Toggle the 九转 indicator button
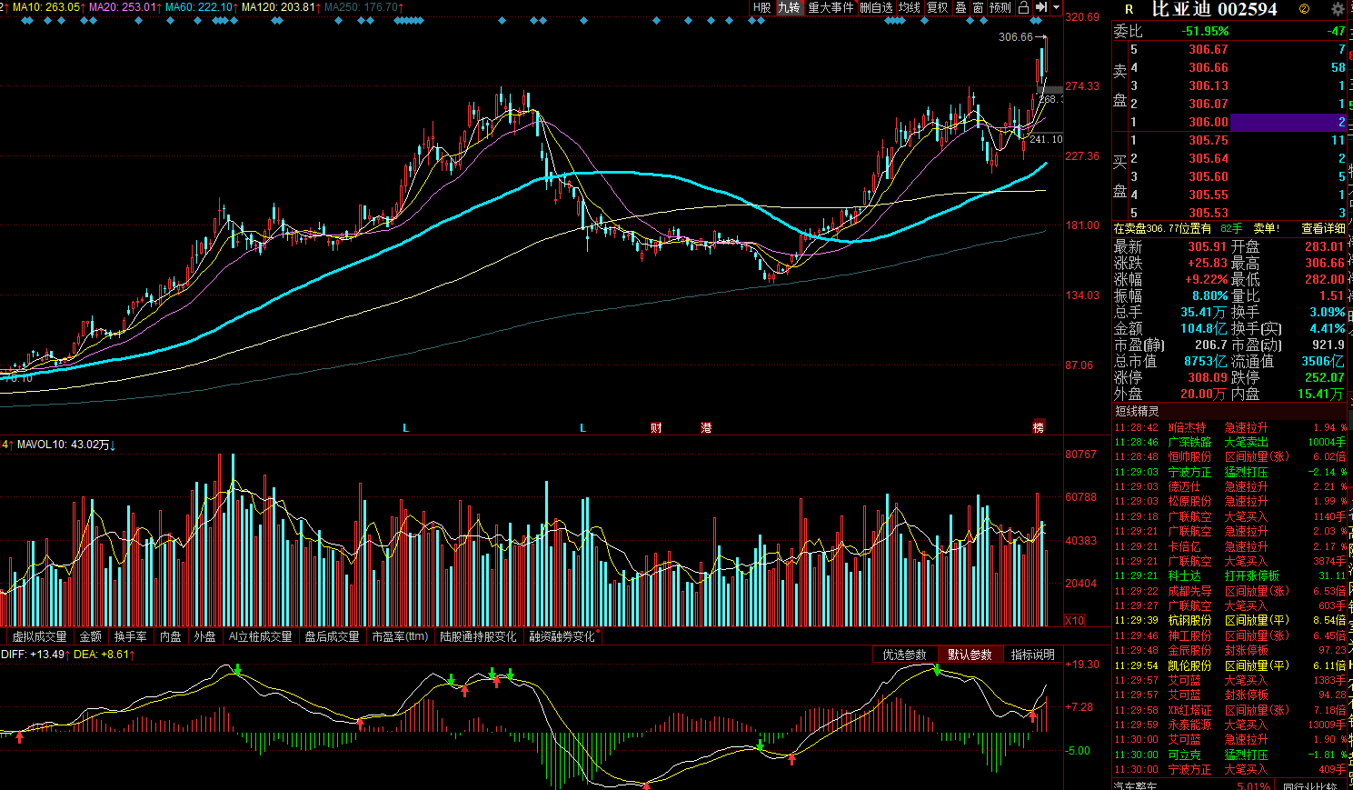This screenshot has width=1353, height=790. (x=789, y=7)
